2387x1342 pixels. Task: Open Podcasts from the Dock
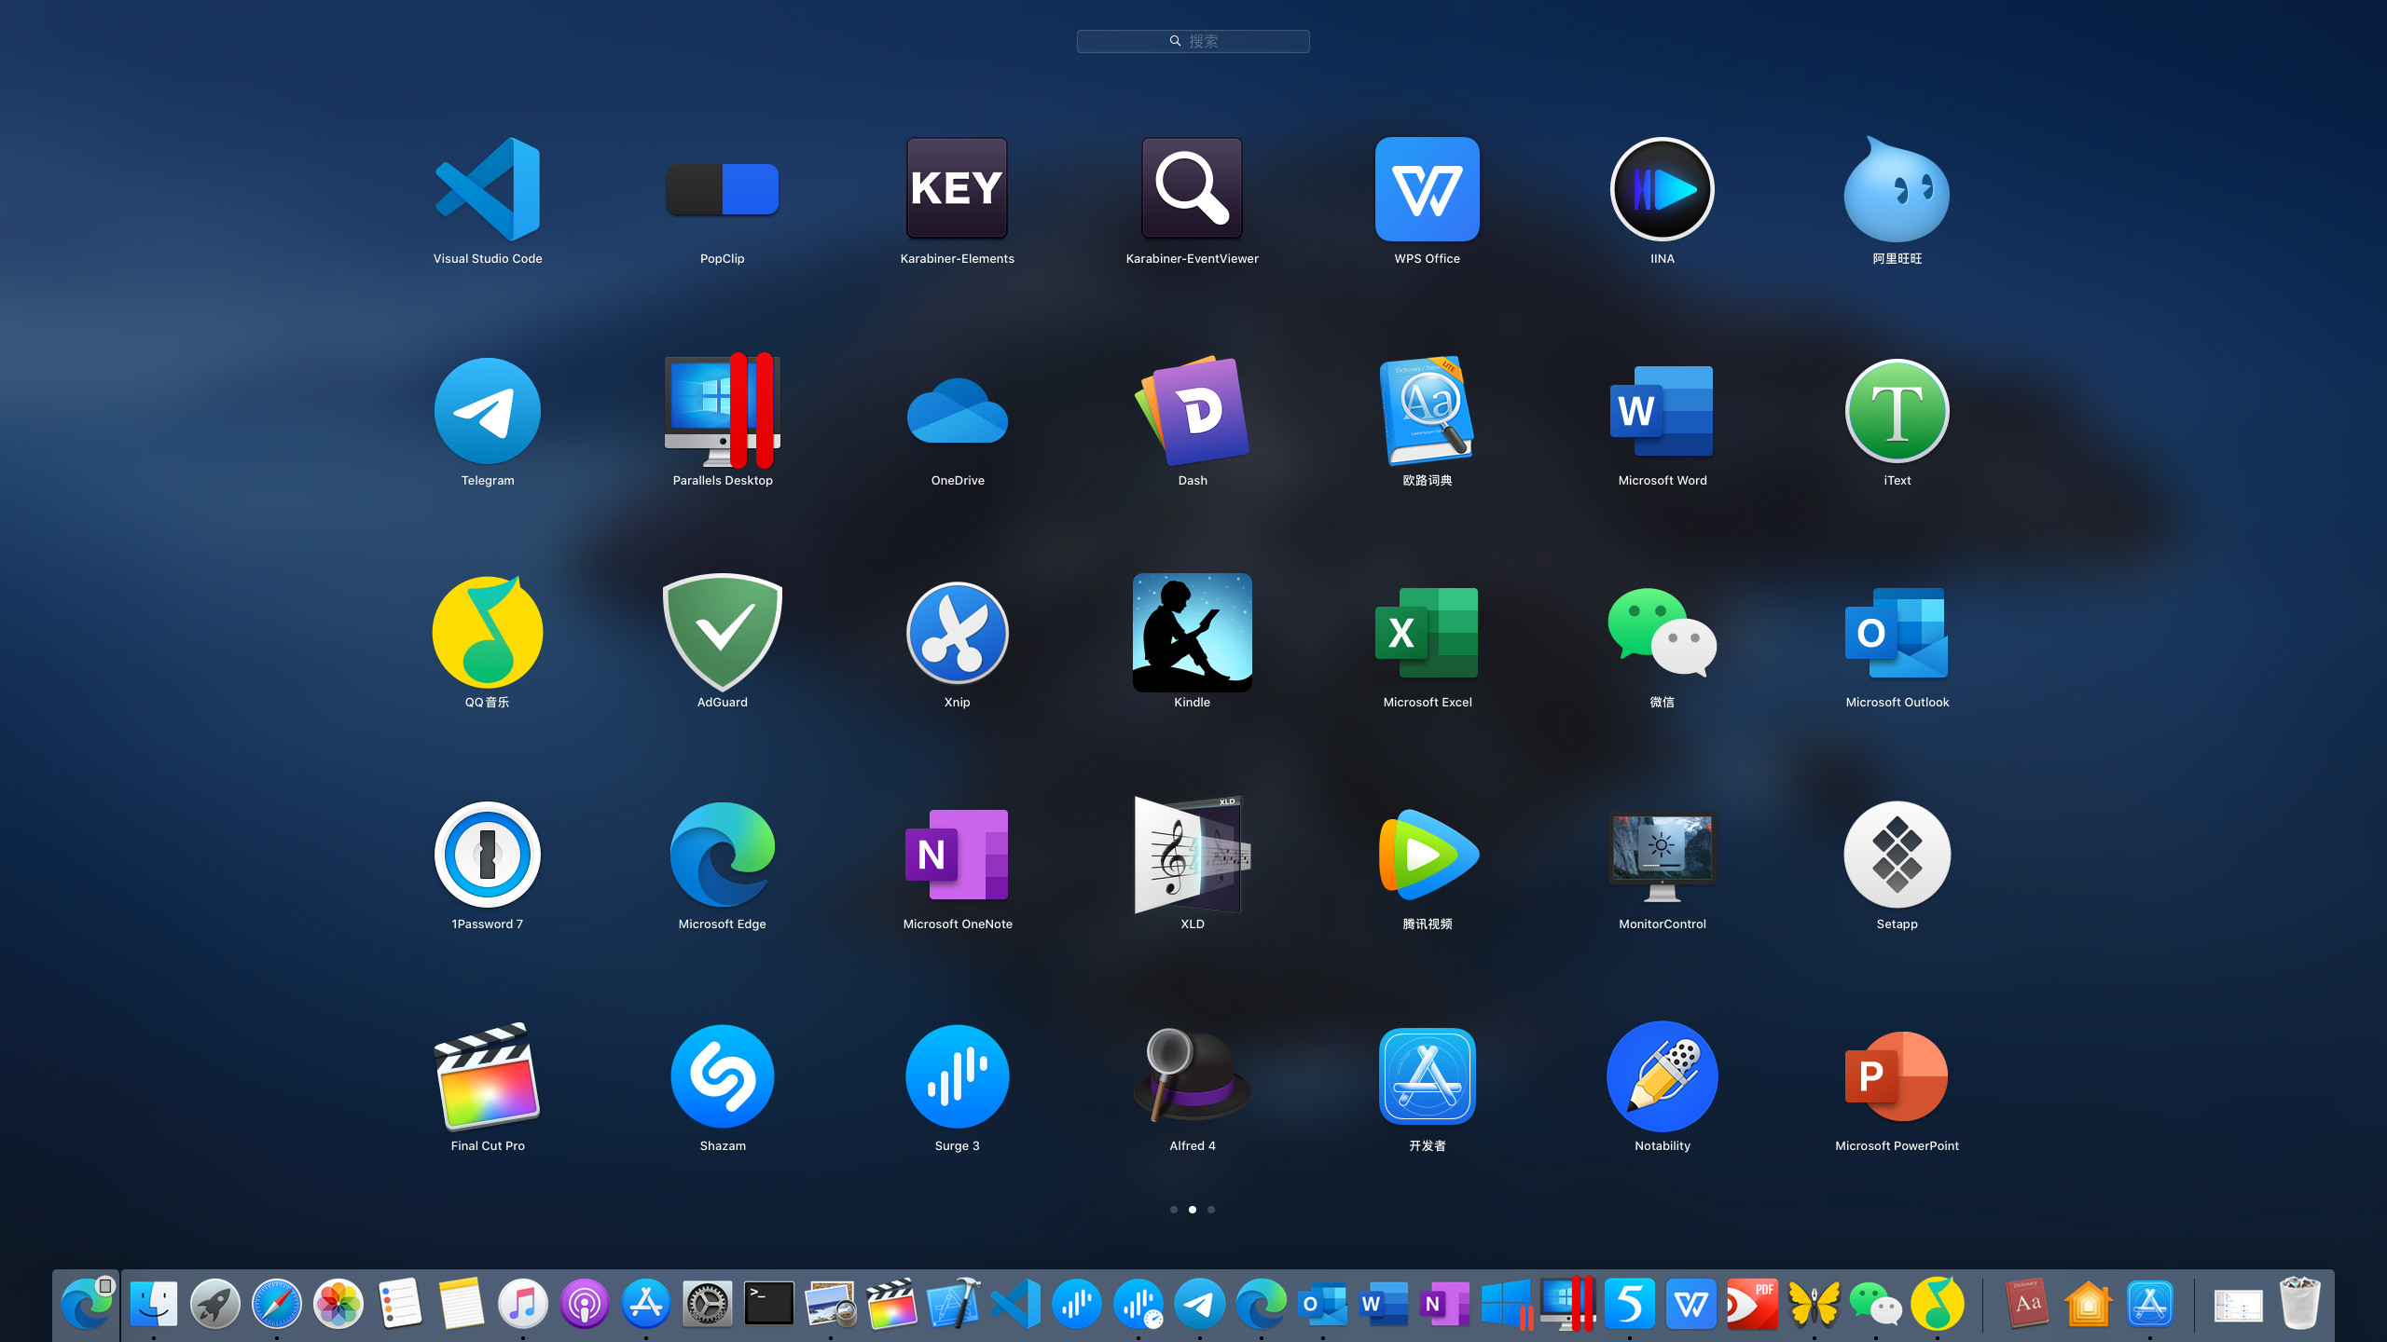click(585, 1303)
